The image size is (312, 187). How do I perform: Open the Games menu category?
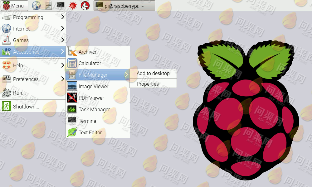click(x=33, y=40)
